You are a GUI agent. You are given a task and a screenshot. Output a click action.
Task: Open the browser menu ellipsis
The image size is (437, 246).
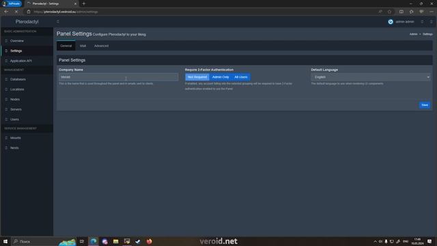click(x=432, y=12)
